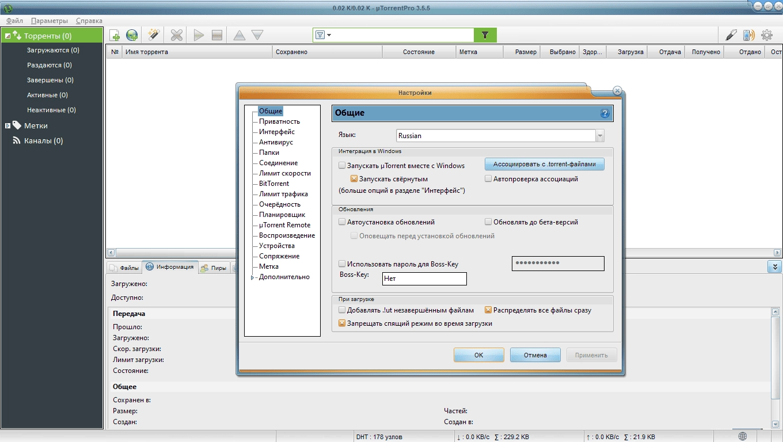This screenshot has width=783, height=442.
Task: Click the Boss-Key hotkey input field
Action: pyautogui.click(x=424, y=279)
